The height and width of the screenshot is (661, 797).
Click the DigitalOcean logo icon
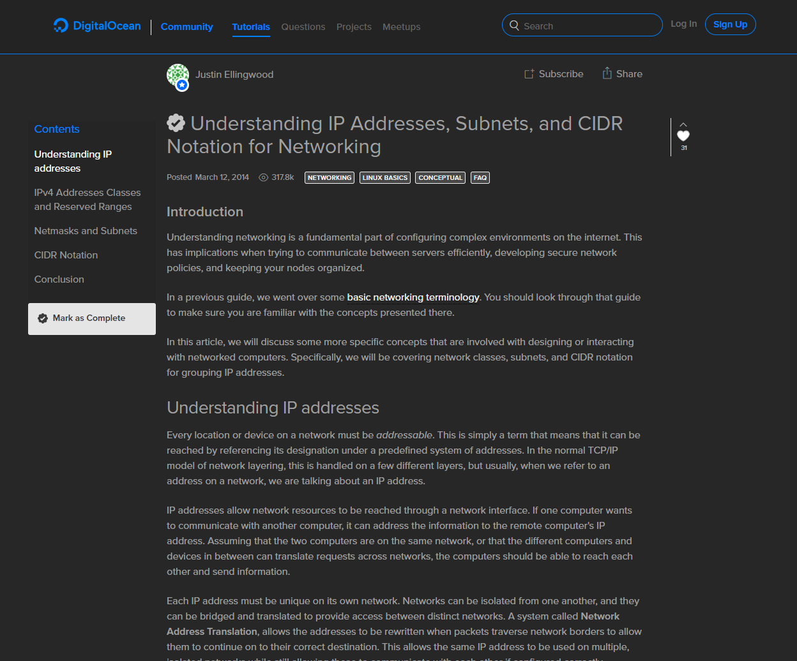61,26
